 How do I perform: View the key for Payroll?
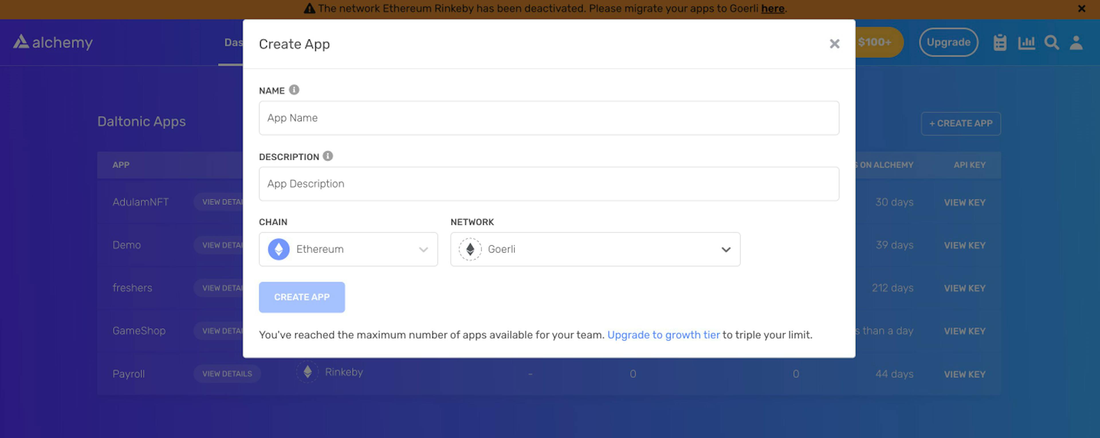coord(965,374)
